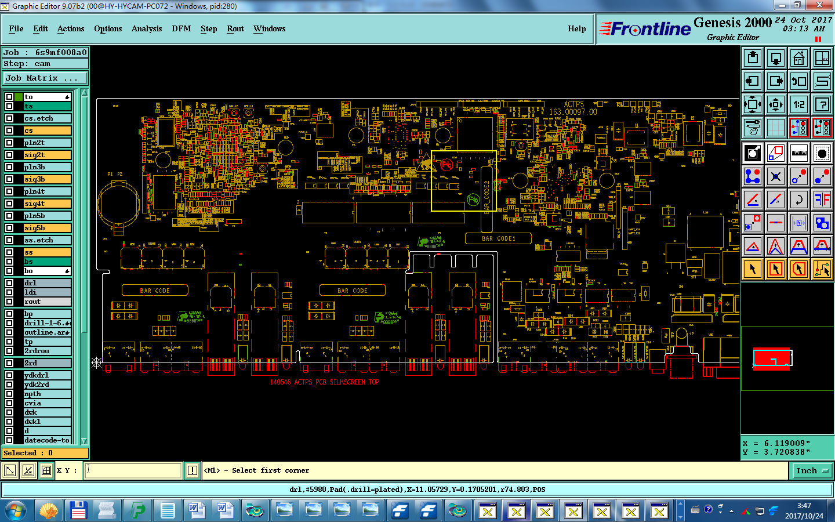Click the plain pointer select tool
835x522 pixels.
[x=753, y=269]
